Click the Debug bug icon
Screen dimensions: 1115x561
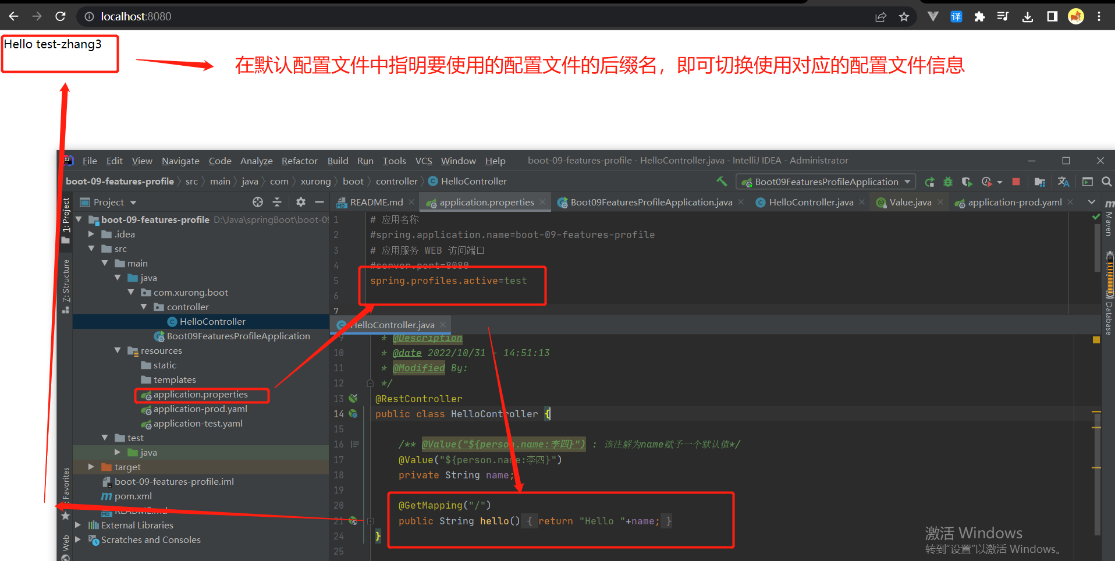pyautogui.click(x=948, y=182)
